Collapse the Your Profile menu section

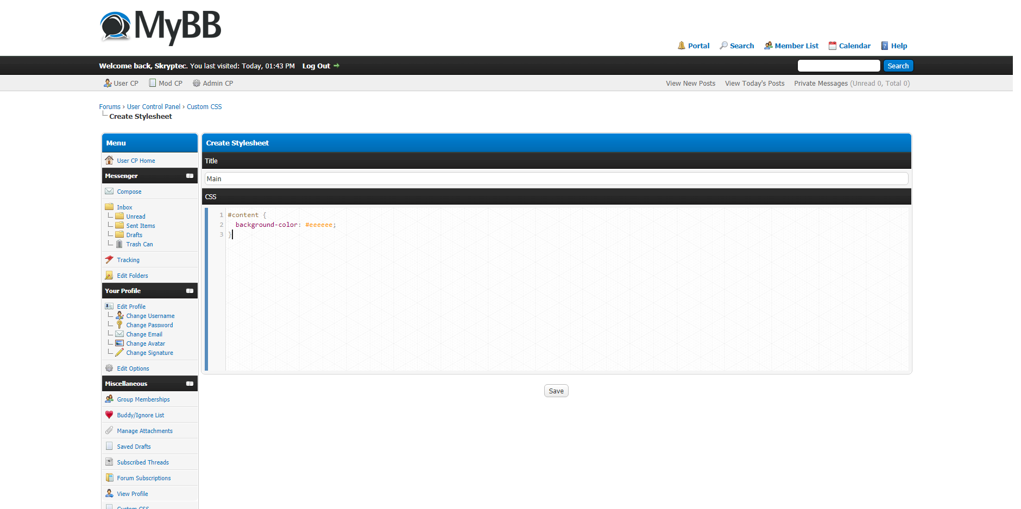(190, 291)
